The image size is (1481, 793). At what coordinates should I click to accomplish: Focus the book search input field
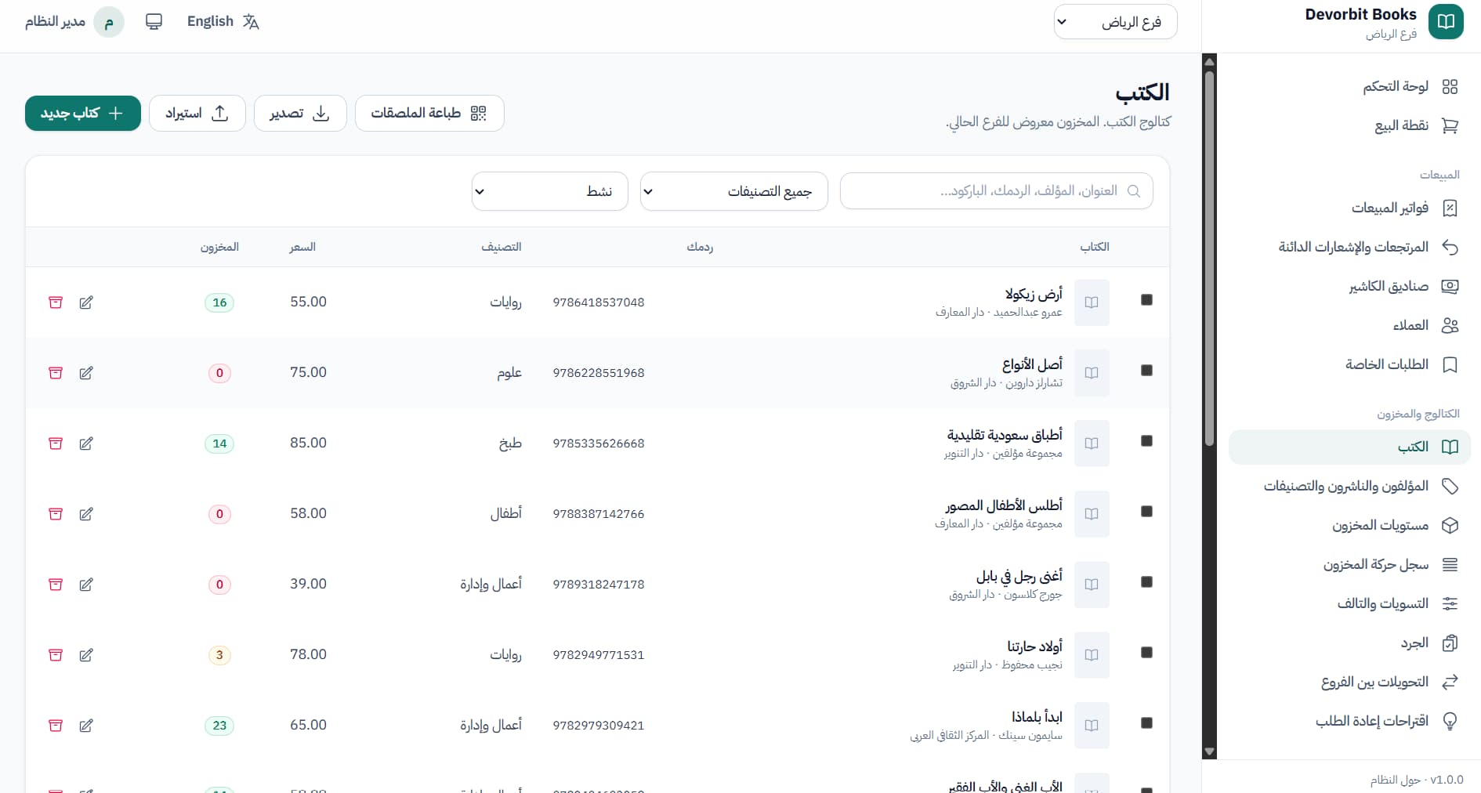click(997, 191)
